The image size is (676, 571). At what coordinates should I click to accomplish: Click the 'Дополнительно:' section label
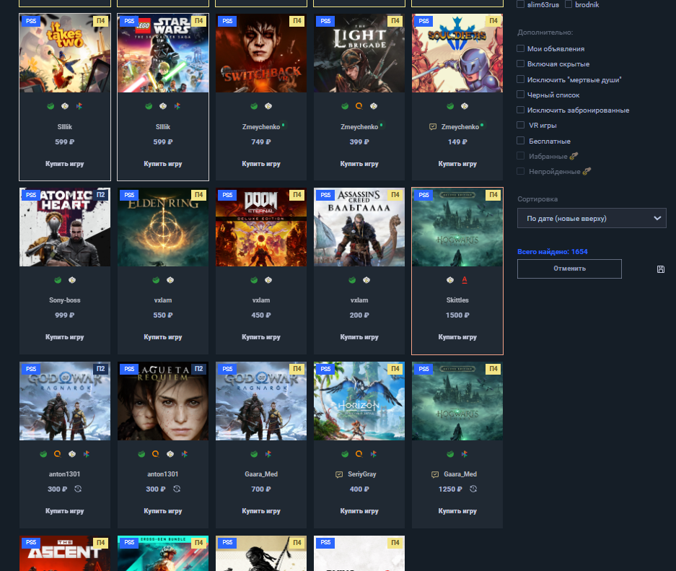[545, 32]
